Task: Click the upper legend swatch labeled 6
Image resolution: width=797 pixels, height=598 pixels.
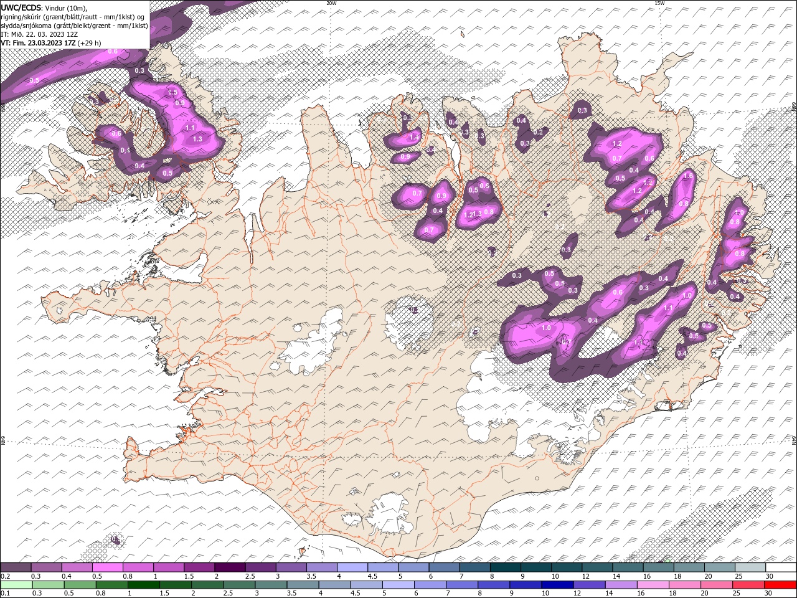Action: pyautogui.click(x=443, y=567)
